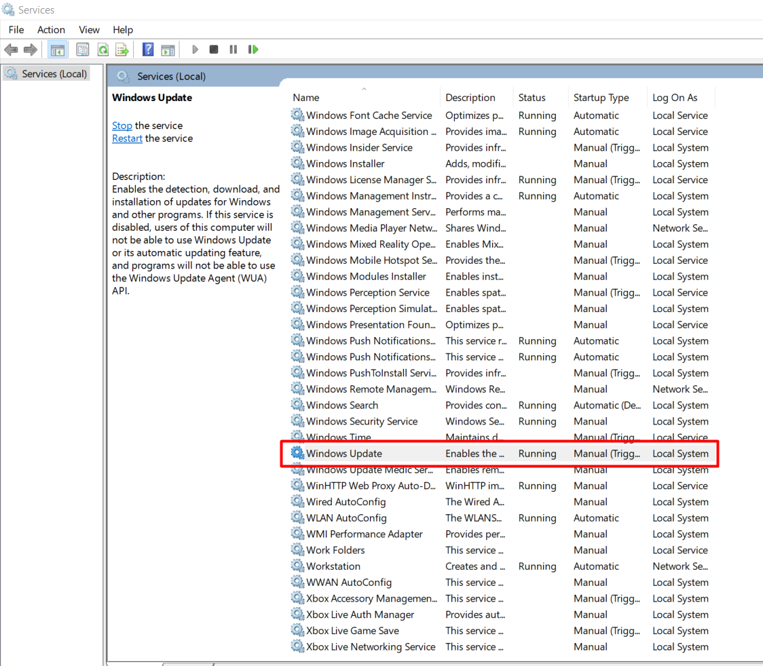Click the gear icon beside WLAN AutoConfig
This screenshot has height=666, width=763.
pos(297,517)
